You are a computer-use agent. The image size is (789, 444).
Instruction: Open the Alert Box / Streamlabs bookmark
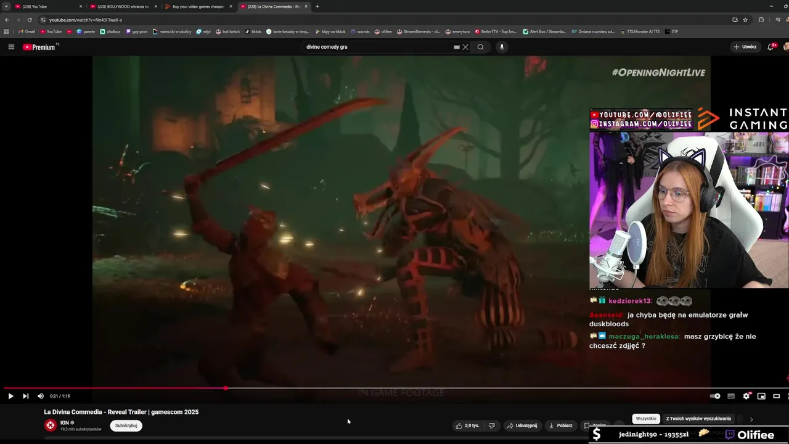coord(544,31)
